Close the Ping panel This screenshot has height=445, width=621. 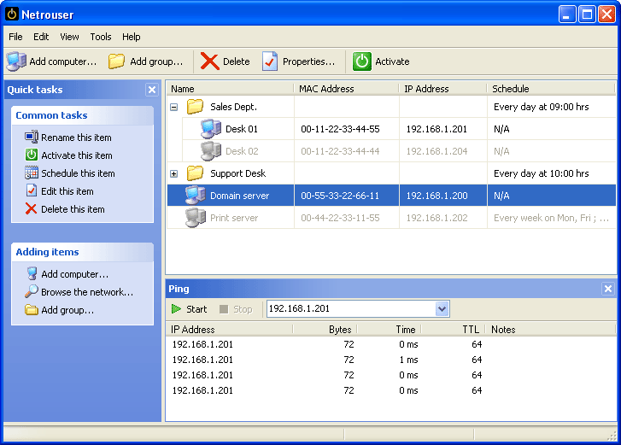608,289
